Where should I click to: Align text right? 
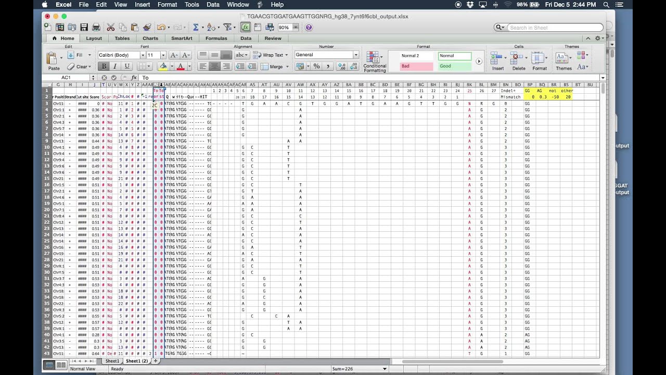tap(226, 66)
